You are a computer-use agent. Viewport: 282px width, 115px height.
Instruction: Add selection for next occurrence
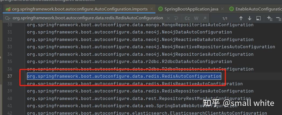coord(269,18)
